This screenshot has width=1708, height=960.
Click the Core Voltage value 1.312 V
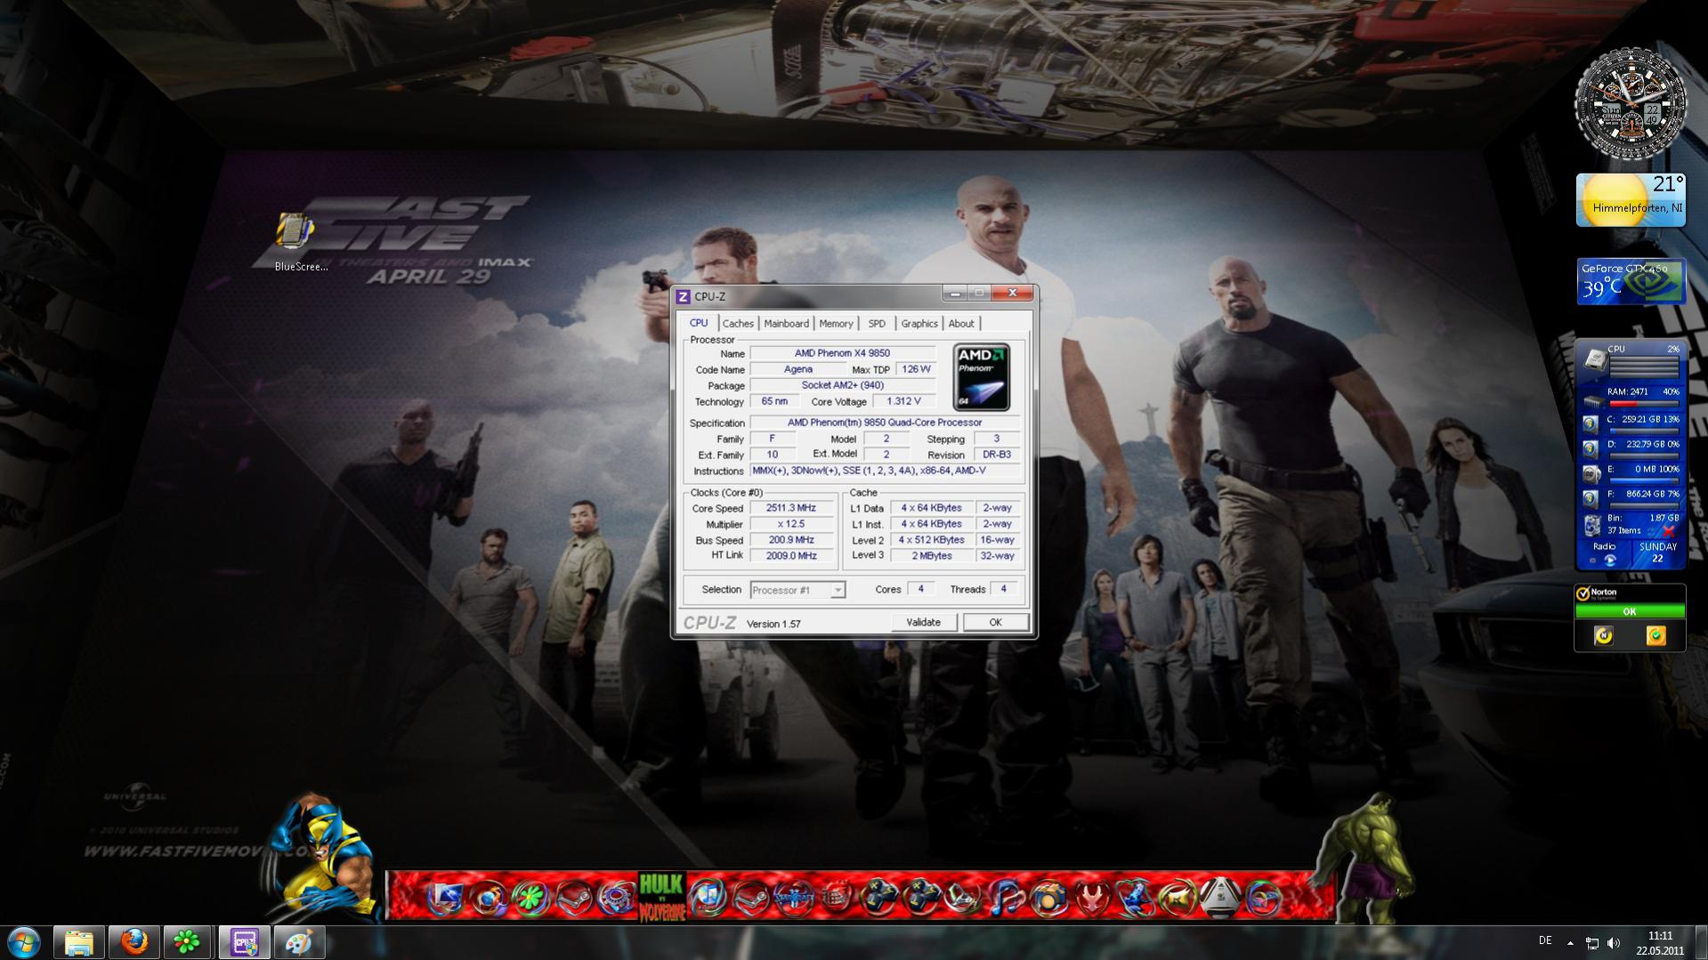903,401
